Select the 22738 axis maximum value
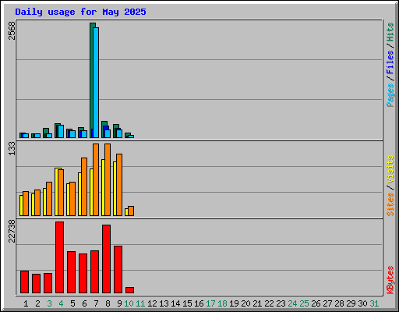The image size is (399, 312). 12,231
